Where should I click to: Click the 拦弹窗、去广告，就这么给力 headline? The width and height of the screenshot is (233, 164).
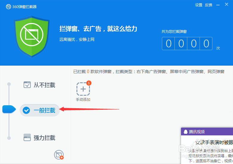coord(98,29)
